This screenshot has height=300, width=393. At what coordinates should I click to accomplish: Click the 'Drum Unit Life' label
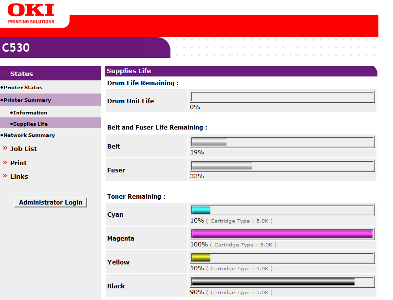[x=131, y=101]
